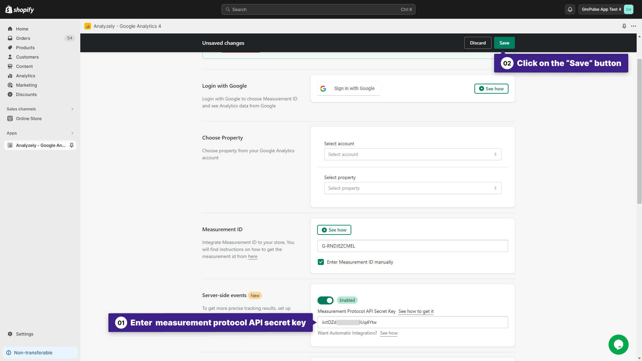The image size is (642, 361).
Task: Click the Marketing target icon
Action: pyautogui.click(x=10, y=85)
